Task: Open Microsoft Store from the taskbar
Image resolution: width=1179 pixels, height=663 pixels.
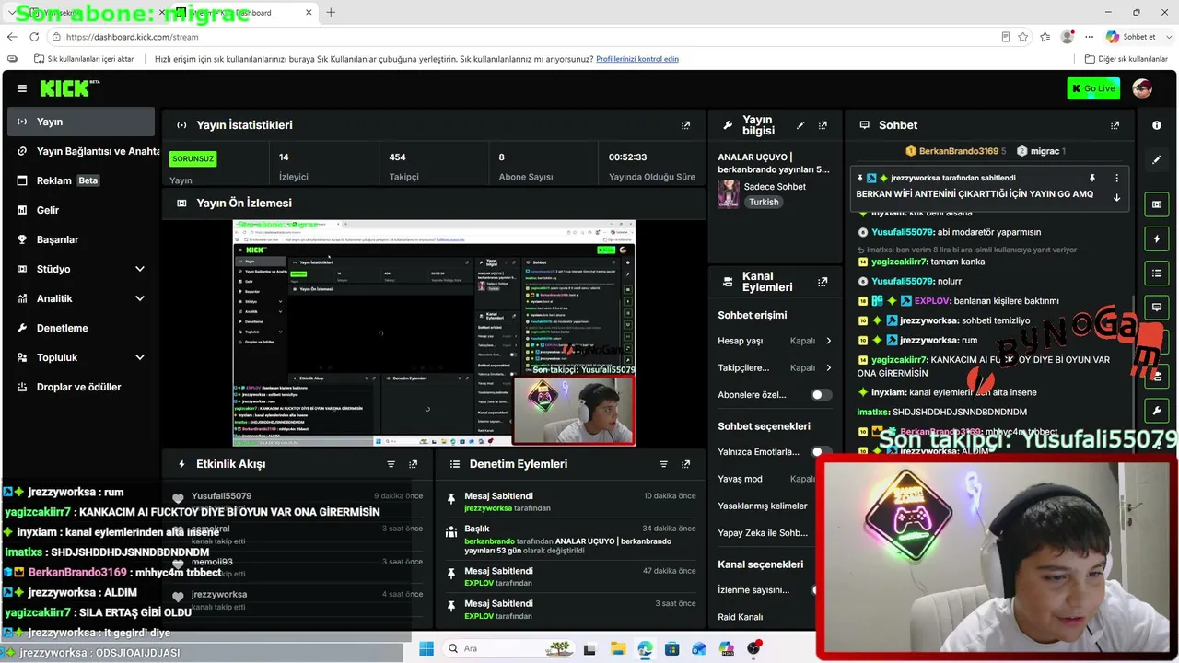Action: tap(671, 648)
